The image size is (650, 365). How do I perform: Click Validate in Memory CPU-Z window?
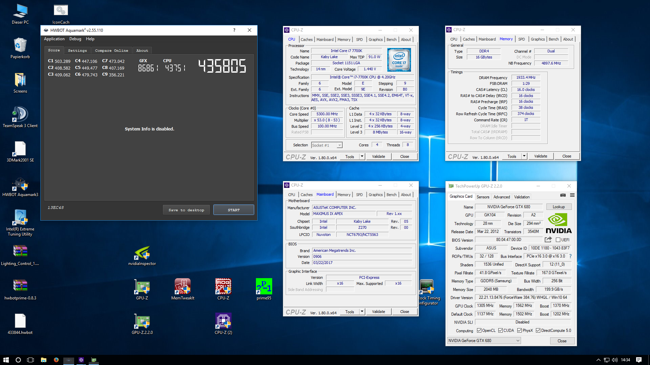(x=541, y=156)
